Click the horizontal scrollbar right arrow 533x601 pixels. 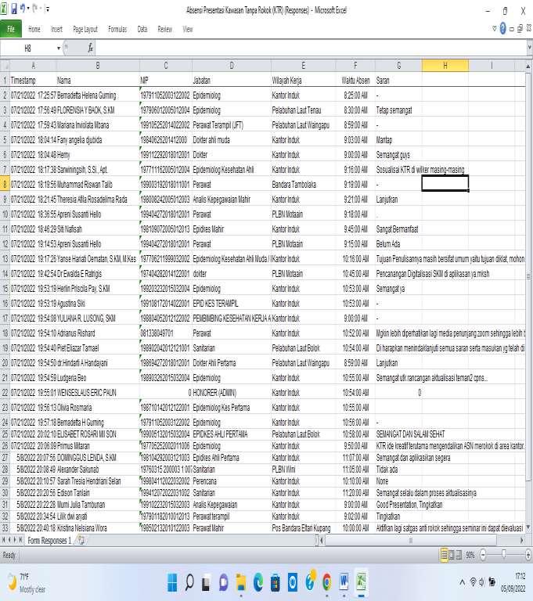coord(522,541)
